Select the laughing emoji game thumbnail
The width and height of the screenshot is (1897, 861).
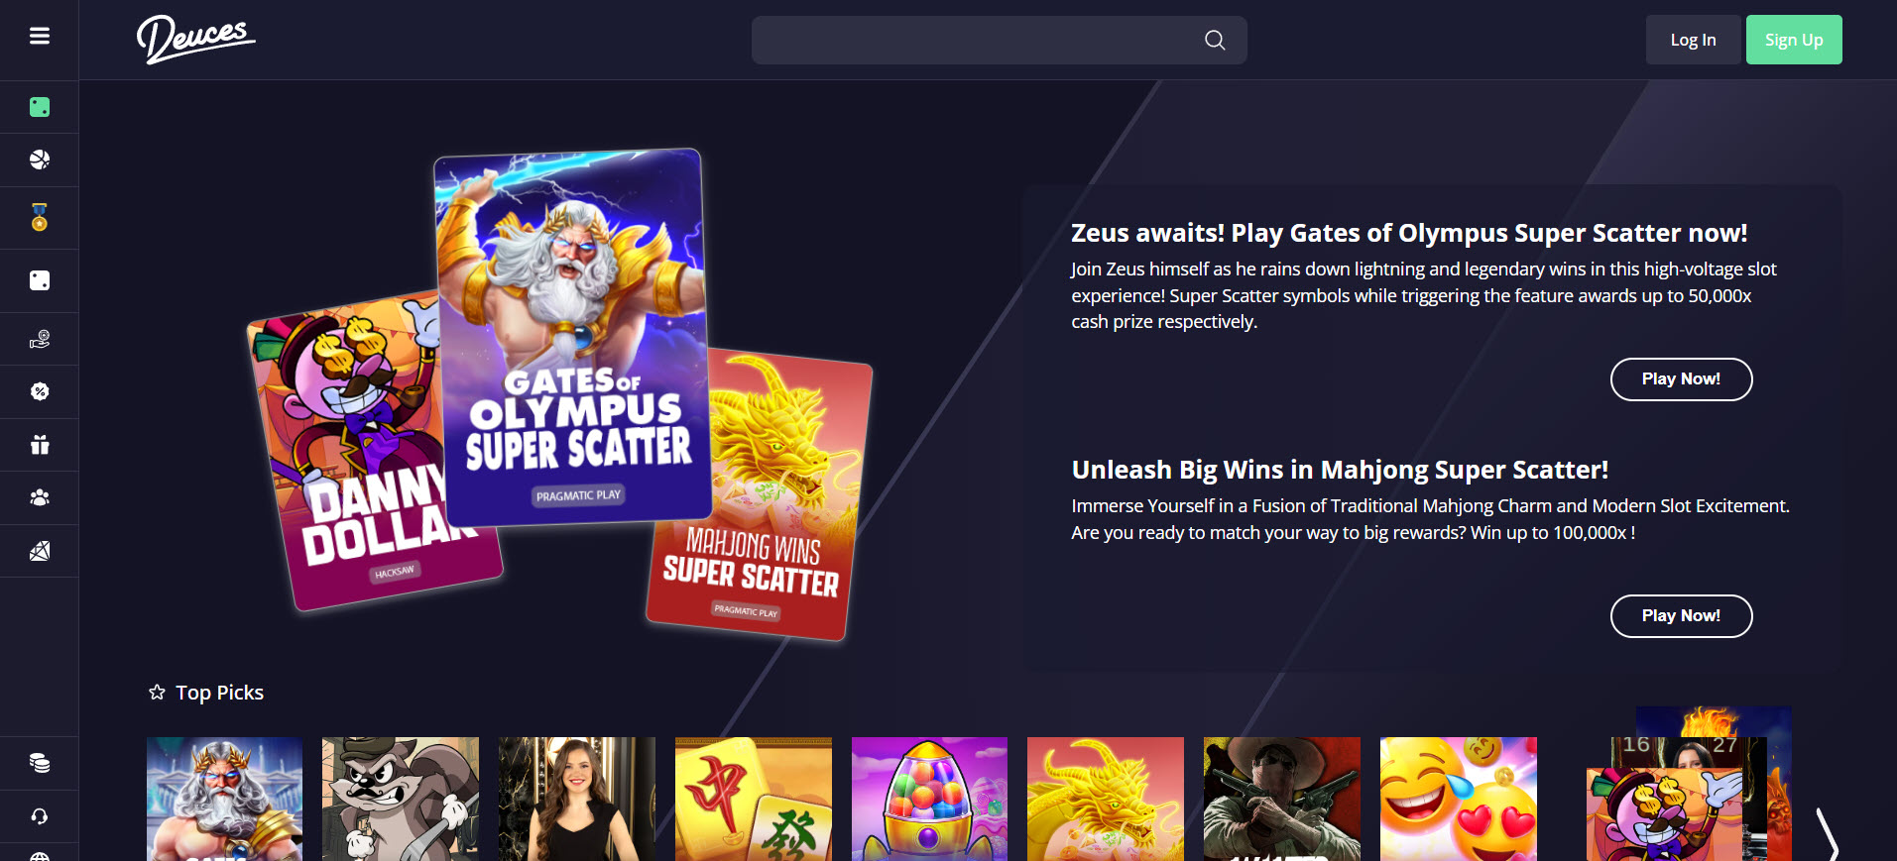[1459, 799]
